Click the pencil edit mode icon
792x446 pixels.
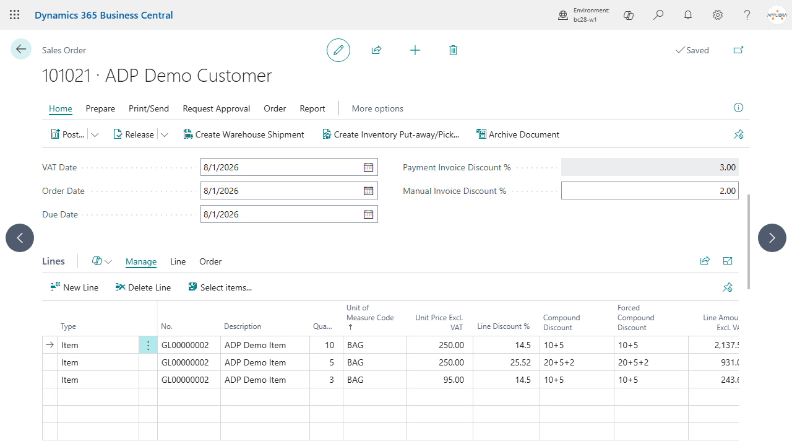tap(338, 50)
